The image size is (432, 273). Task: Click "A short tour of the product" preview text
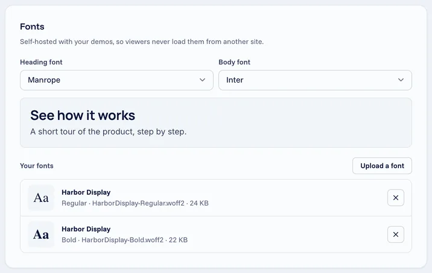(108, 132)
